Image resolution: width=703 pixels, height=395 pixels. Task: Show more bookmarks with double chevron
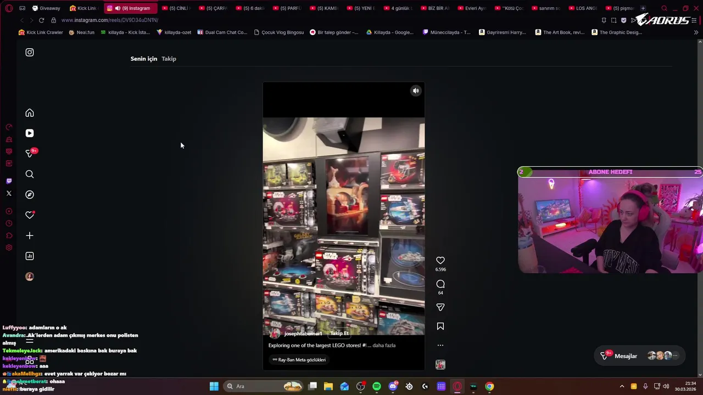point(696,32)
